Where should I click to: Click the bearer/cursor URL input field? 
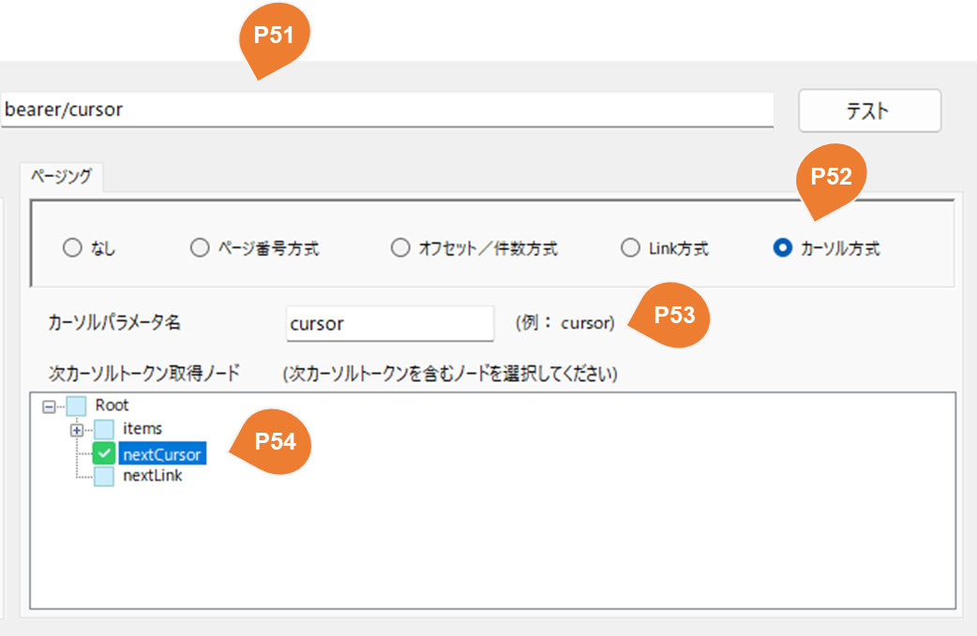(387, 111)
